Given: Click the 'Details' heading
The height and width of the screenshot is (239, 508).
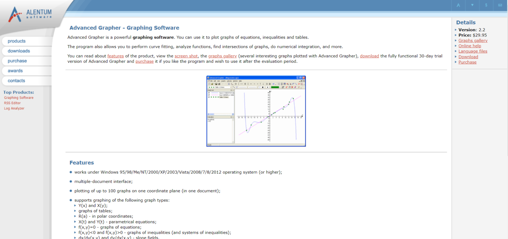Looking at the screenshot, I should click(466, 22).
